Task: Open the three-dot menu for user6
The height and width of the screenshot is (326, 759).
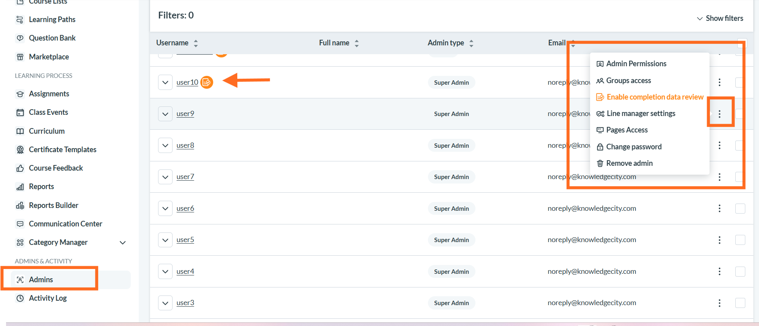Action: coord(720,208)
